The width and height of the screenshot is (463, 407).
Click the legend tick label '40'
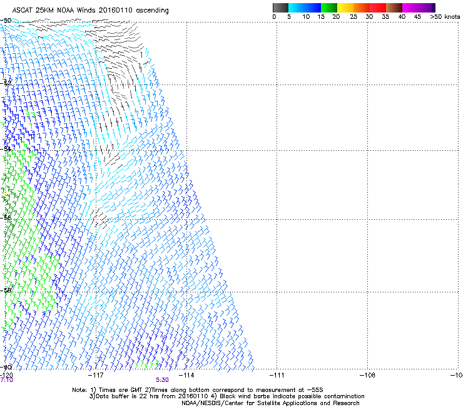(x=402, y=17)
